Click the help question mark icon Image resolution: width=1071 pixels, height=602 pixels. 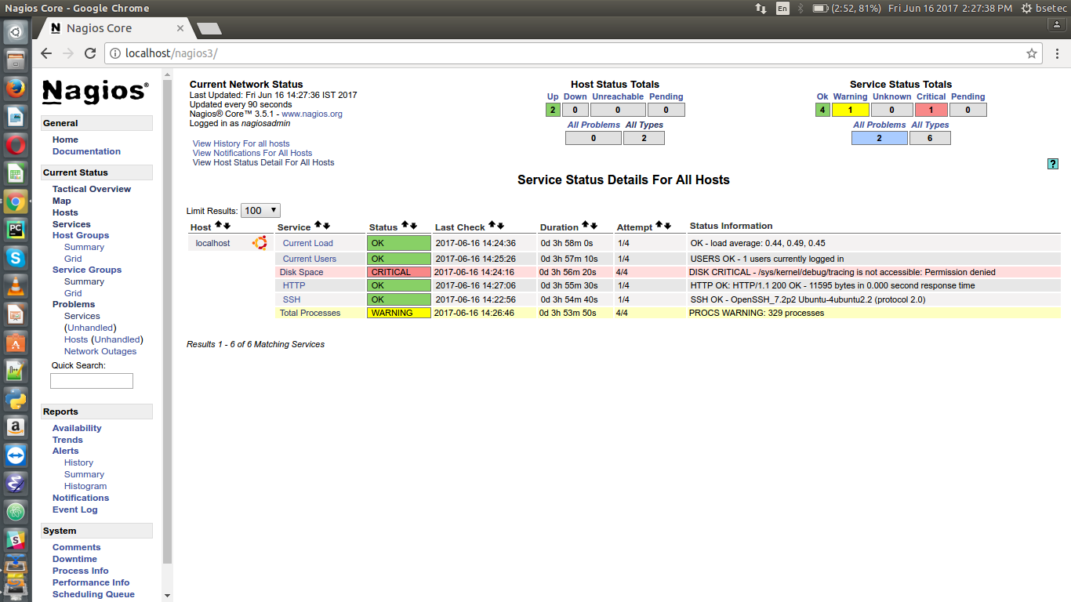pyautogui.click(x=1053, y=164)
